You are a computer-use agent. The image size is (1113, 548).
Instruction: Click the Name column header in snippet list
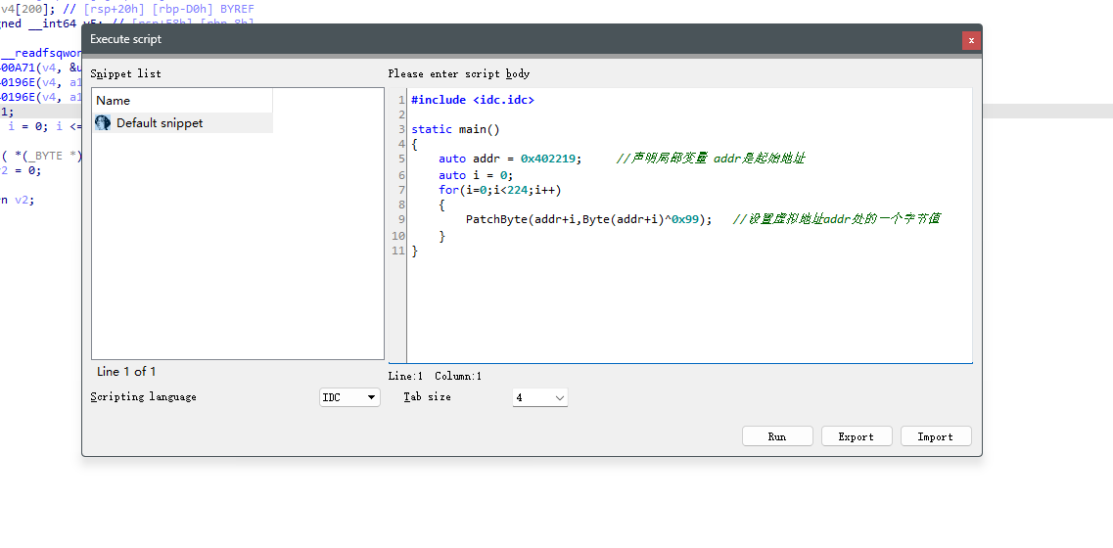(182, 100)
